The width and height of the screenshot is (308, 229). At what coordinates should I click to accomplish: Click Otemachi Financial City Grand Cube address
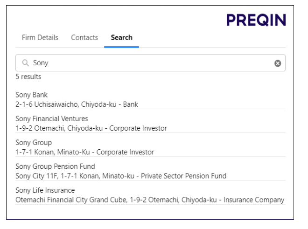150,200
